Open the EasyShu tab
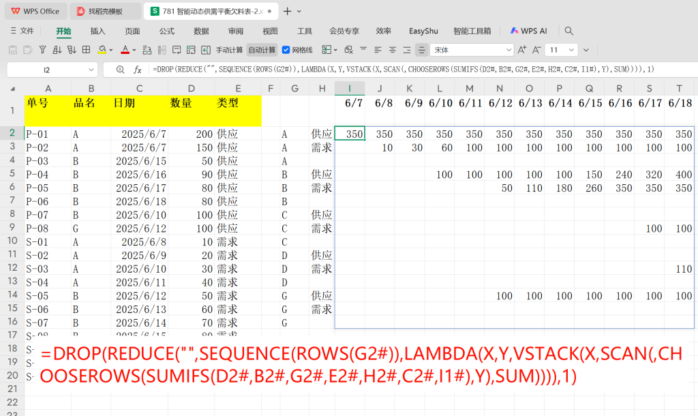The width and height of the screenshot is (698, 416). tap(423, 31)
